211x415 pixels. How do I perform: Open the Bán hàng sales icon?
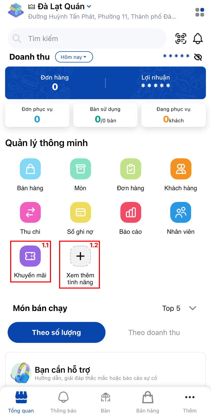point(30,169)
